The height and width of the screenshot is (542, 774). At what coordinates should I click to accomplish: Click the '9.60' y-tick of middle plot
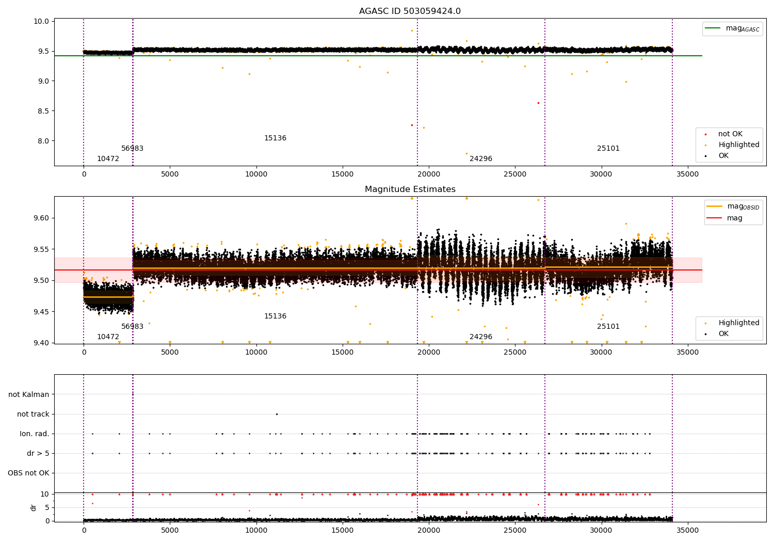(x=41, y=218)
